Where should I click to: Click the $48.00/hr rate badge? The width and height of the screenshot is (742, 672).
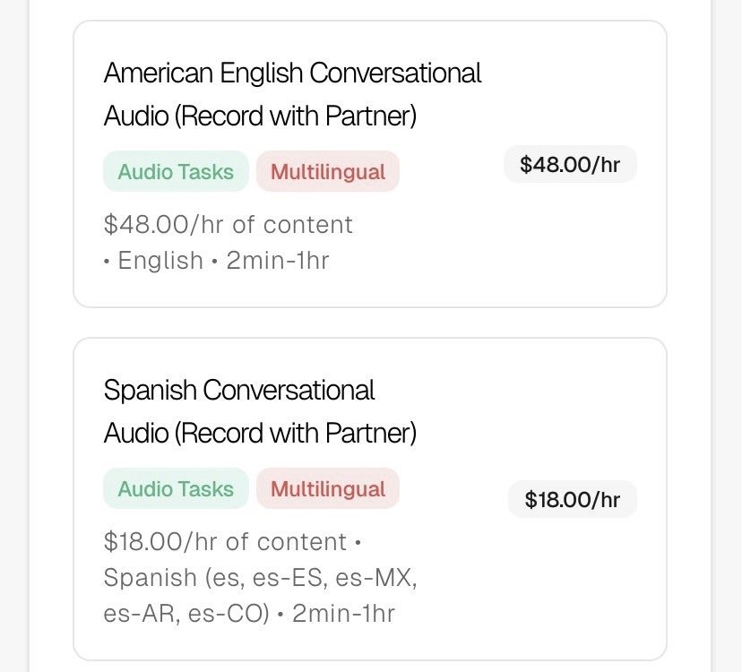coord(570,165)
